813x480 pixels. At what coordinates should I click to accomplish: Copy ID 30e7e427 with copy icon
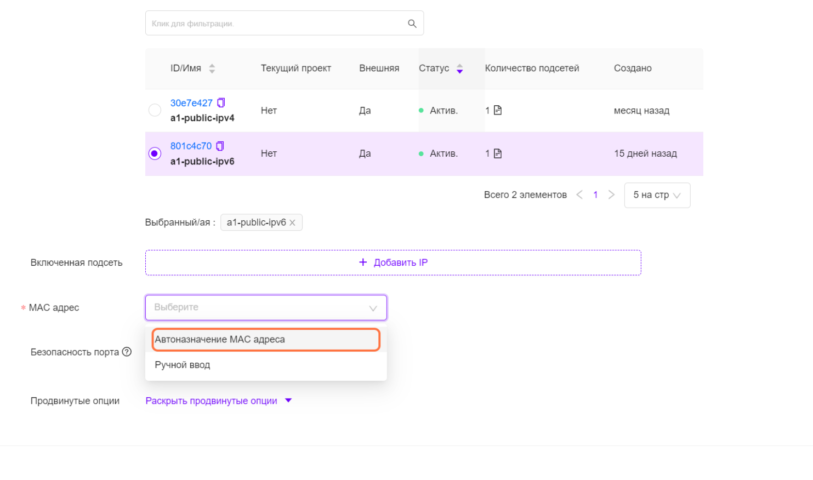click(221, 102)
